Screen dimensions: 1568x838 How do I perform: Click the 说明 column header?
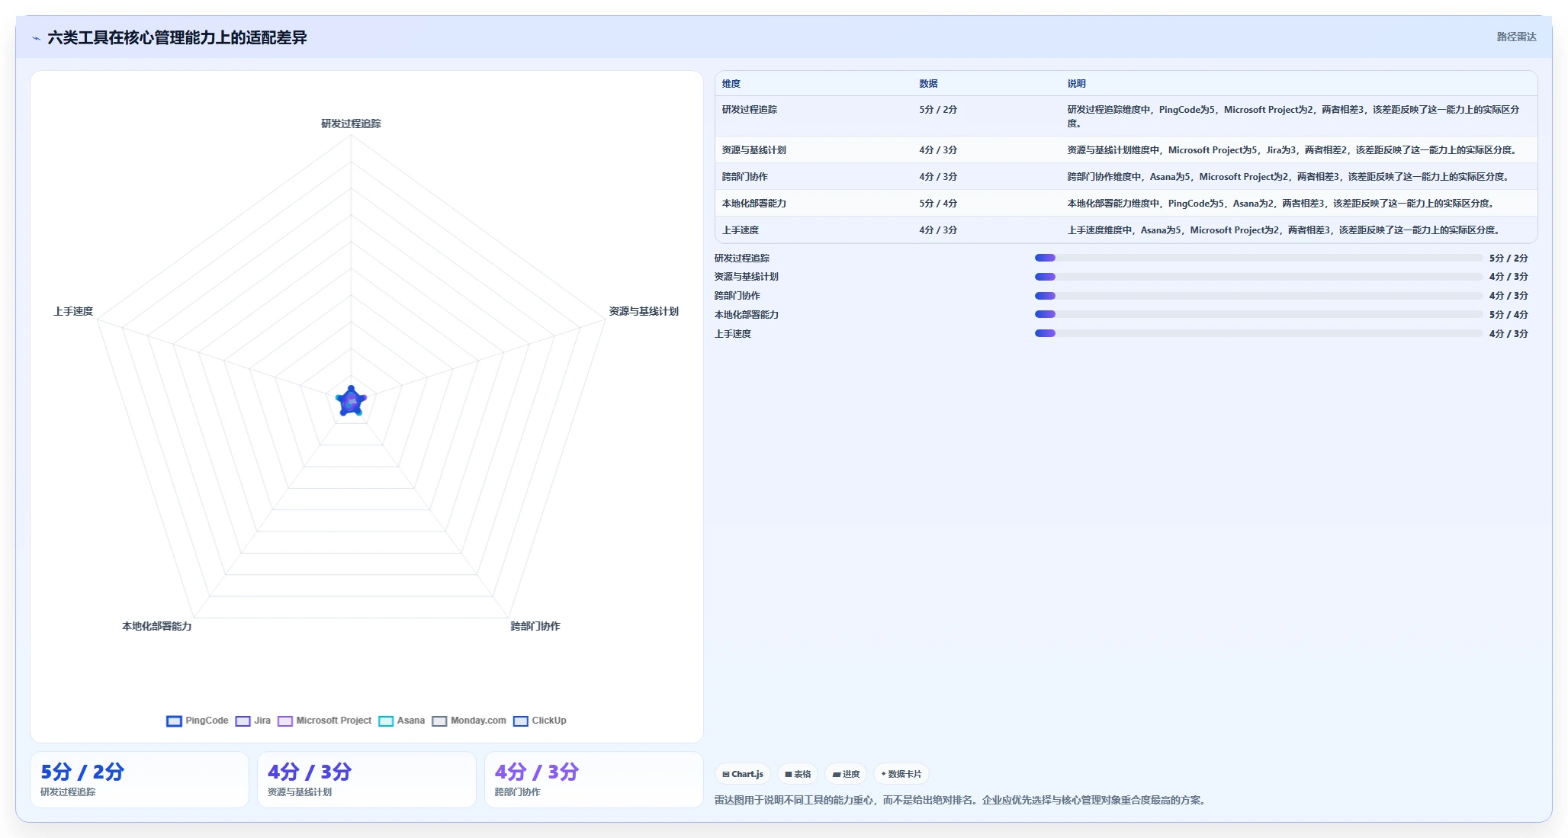(x=1076, y=84)
